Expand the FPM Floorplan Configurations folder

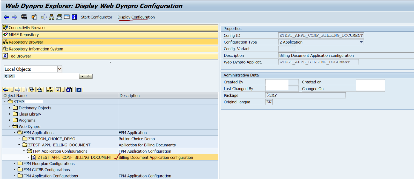pos(14,163)
